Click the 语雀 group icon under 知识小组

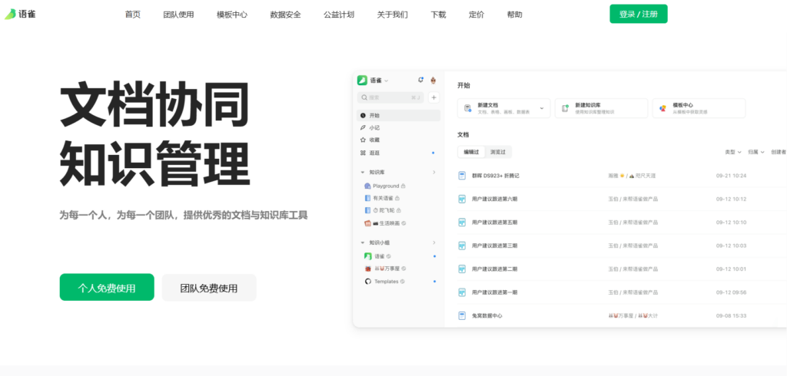(x=367, y=256)
